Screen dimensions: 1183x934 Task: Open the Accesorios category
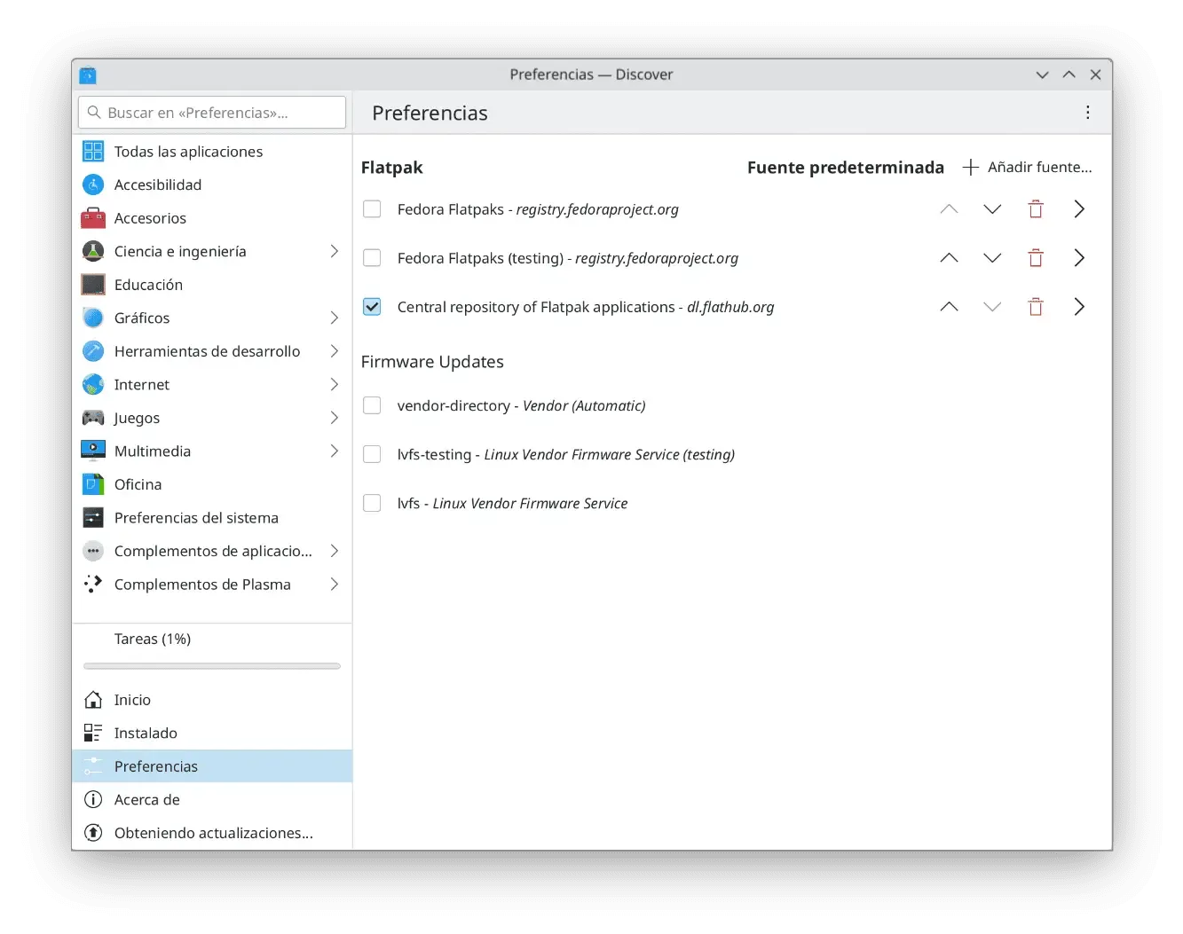coord(212,218)
